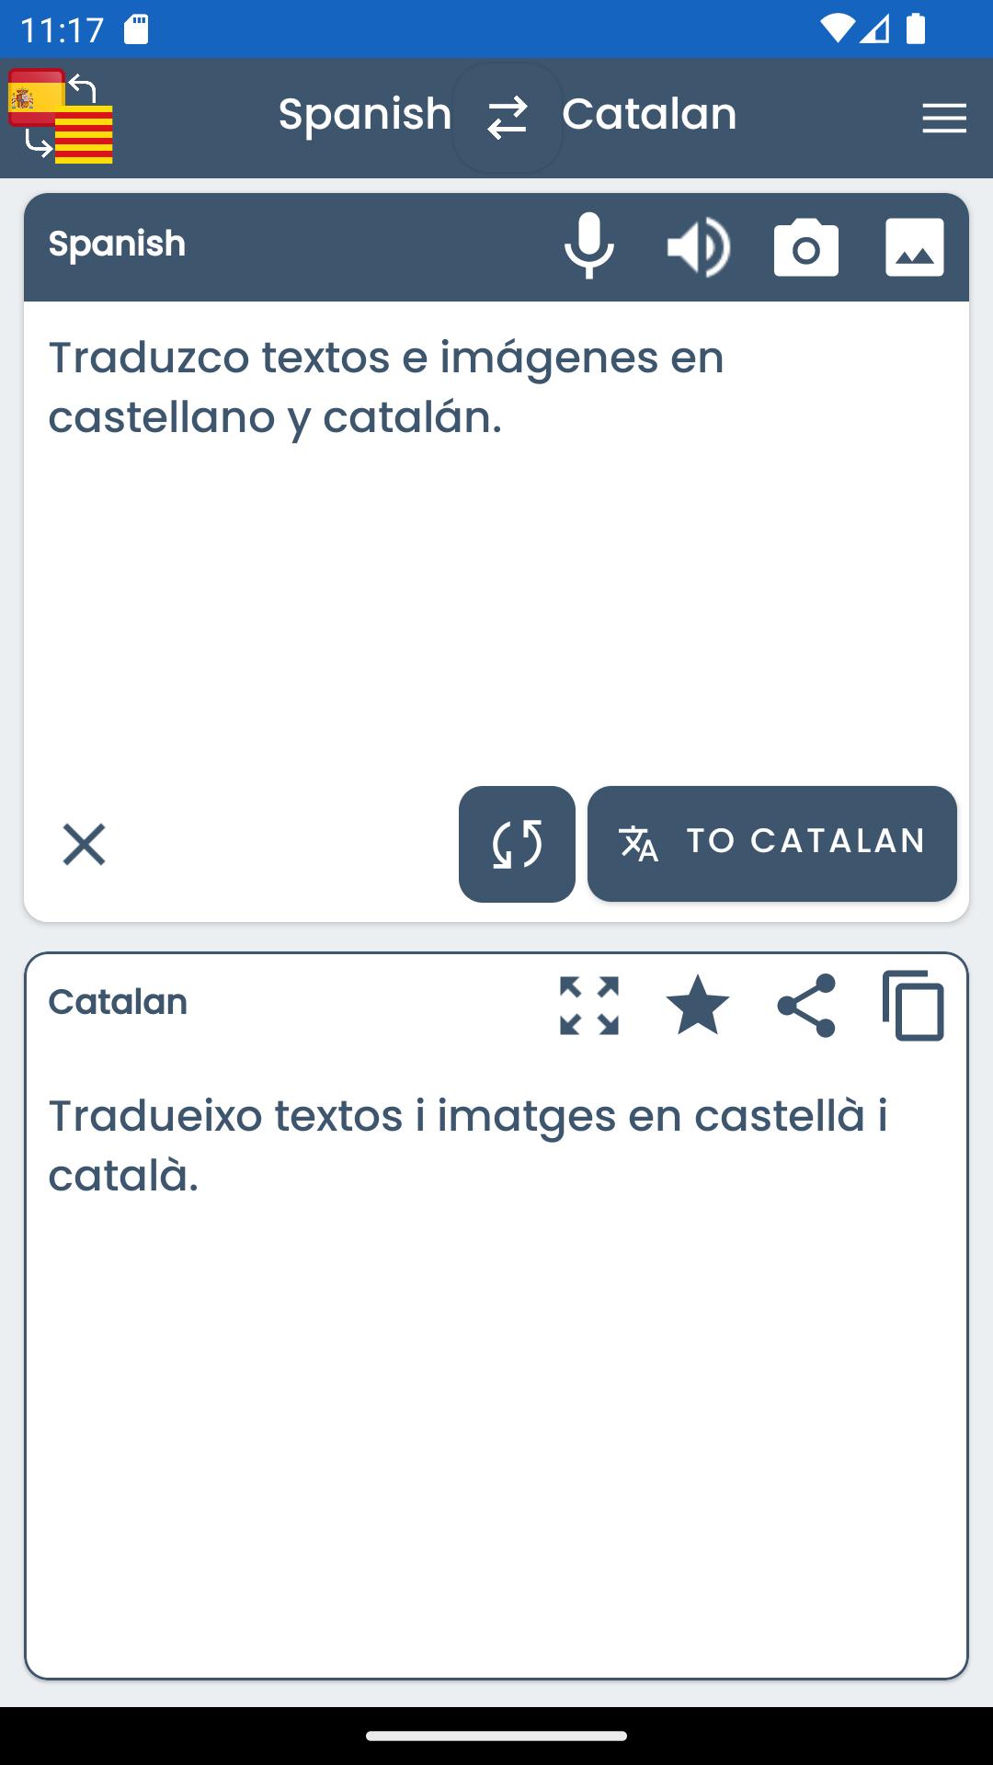Play Spanish text with speaker icon
This screenshot has width=993, height=1765.
coord(698,246)
